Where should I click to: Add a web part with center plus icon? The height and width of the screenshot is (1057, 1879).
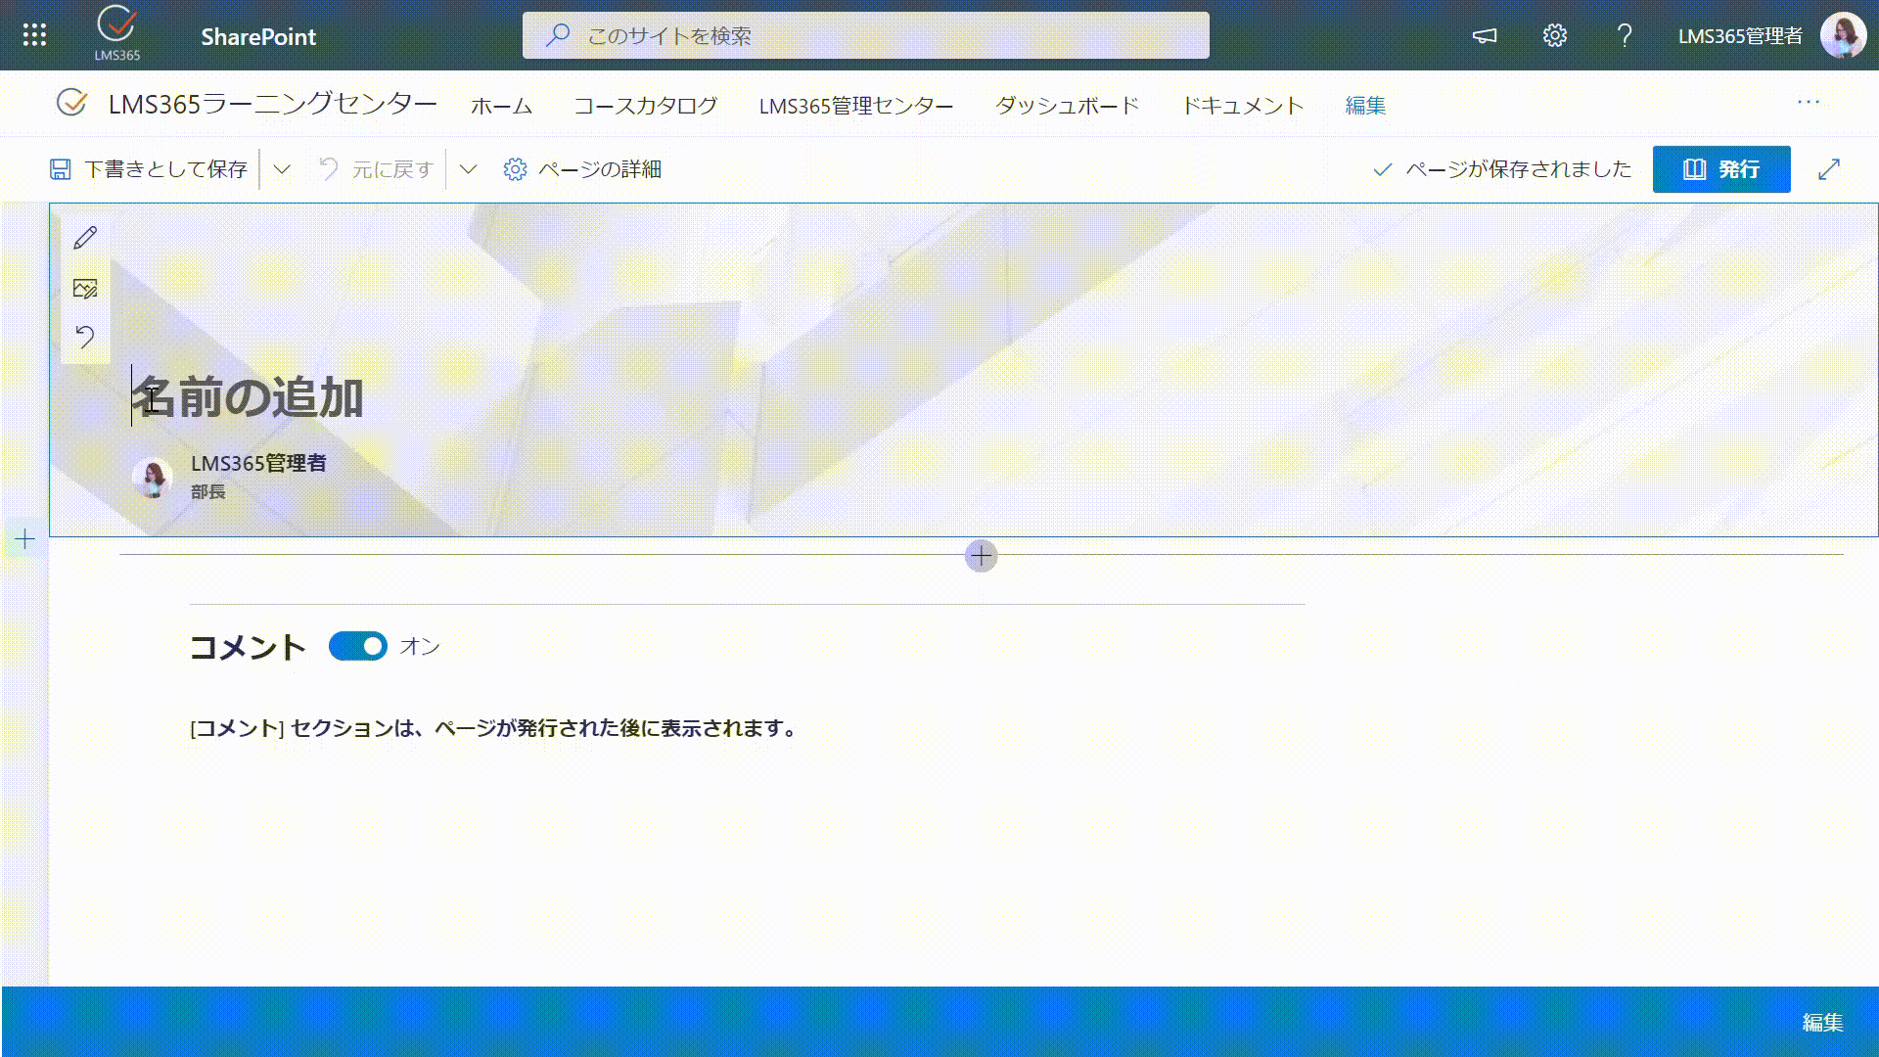pyautogui.click(x=981, y=556)
